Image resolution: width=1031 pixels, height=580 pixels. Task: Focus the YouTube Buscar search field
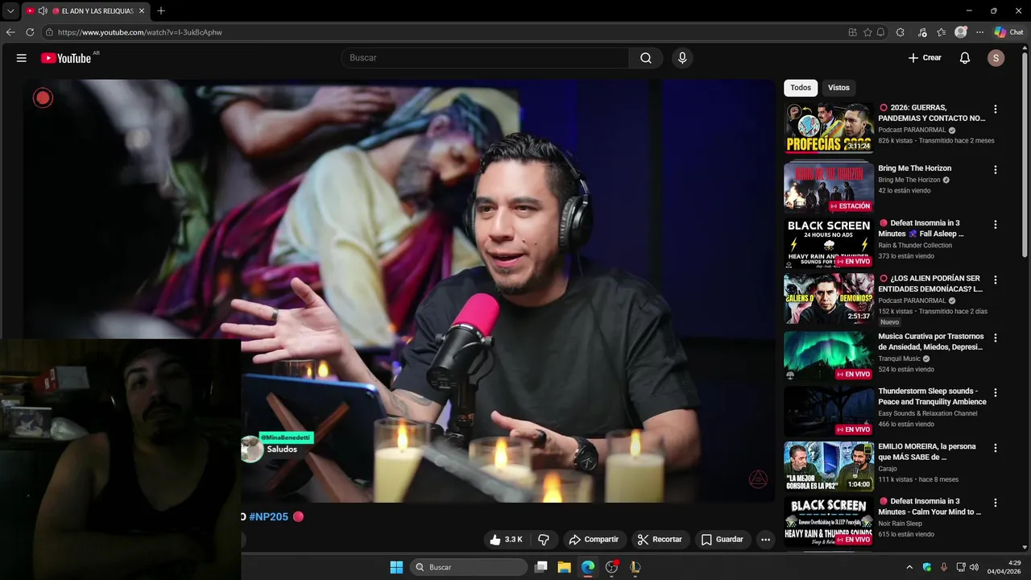point(485,58)
